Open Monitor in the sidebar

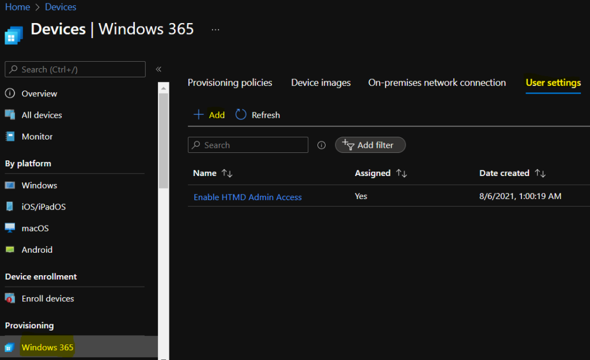point(37,136)
